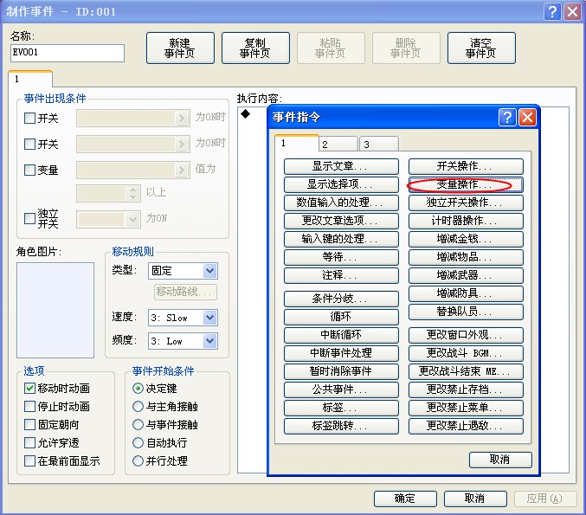Click 公共事件 command button

(341, 389)
